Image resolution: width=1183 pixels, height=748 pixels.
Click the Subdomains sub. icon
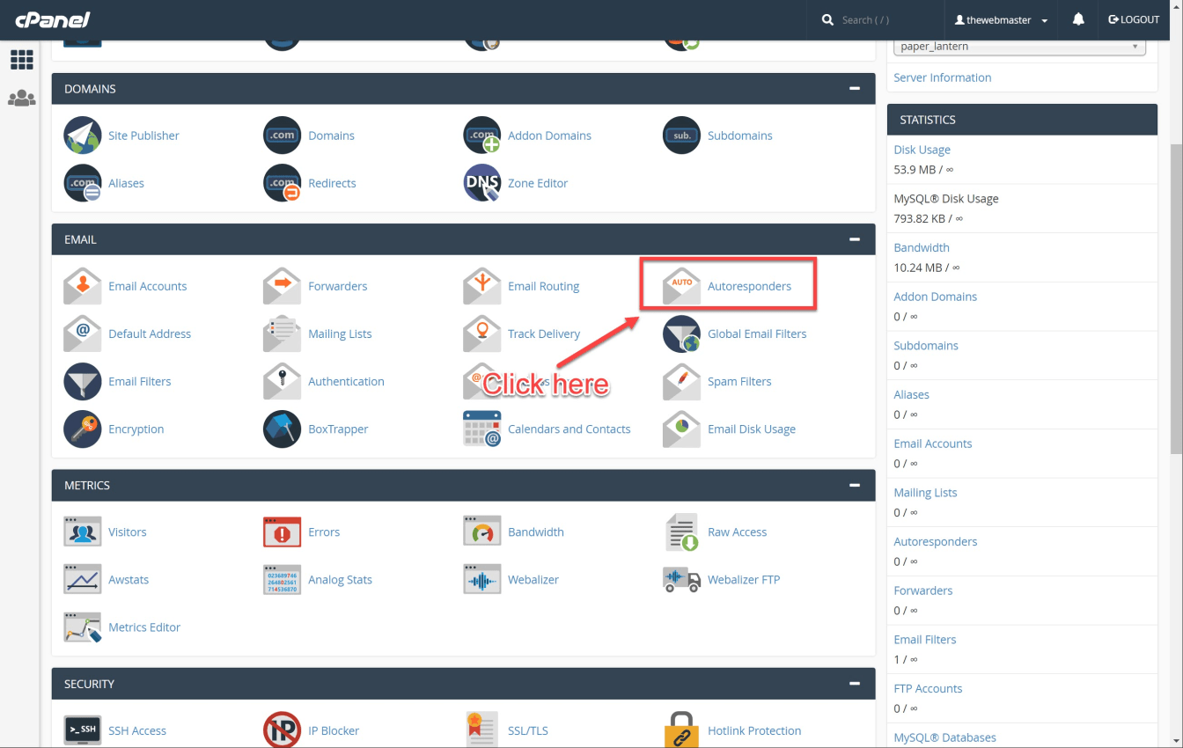[682, 136]
